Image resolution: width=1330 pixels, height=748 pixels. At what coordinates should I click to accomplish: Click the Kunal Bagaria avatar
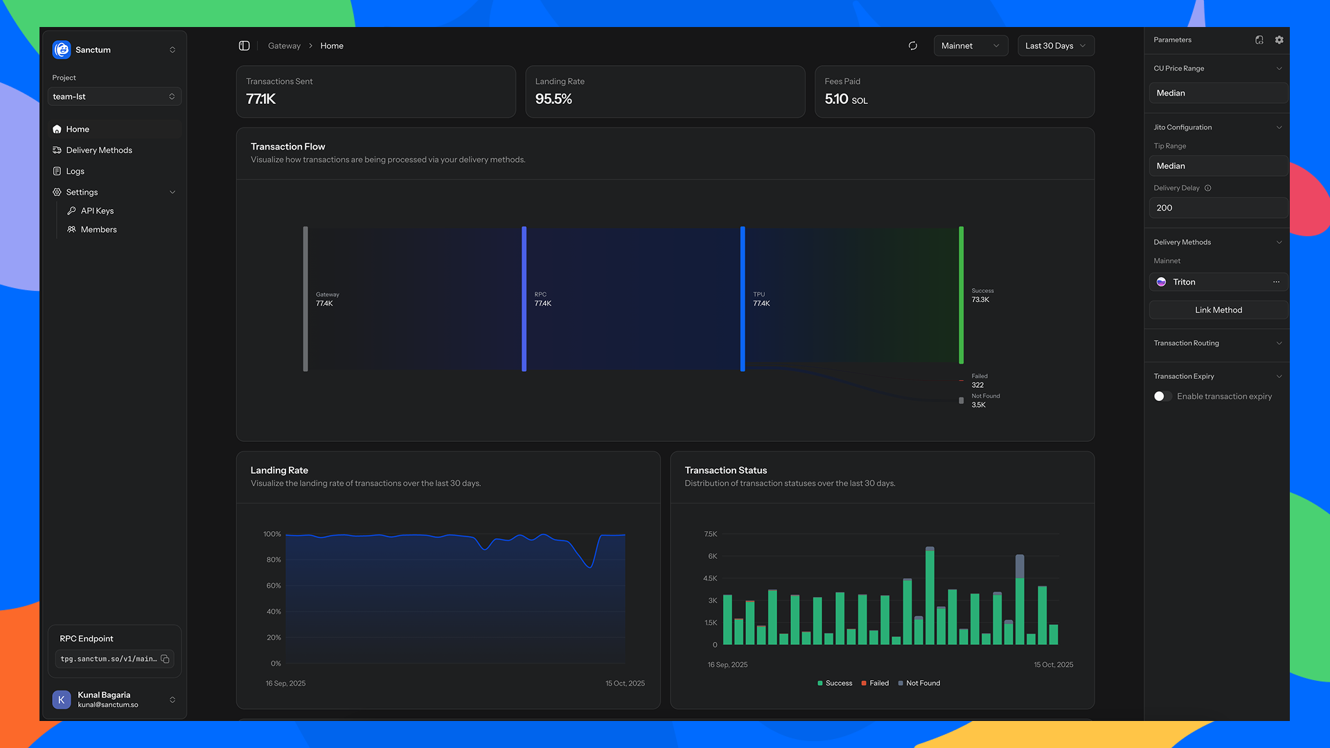(62, 700)
